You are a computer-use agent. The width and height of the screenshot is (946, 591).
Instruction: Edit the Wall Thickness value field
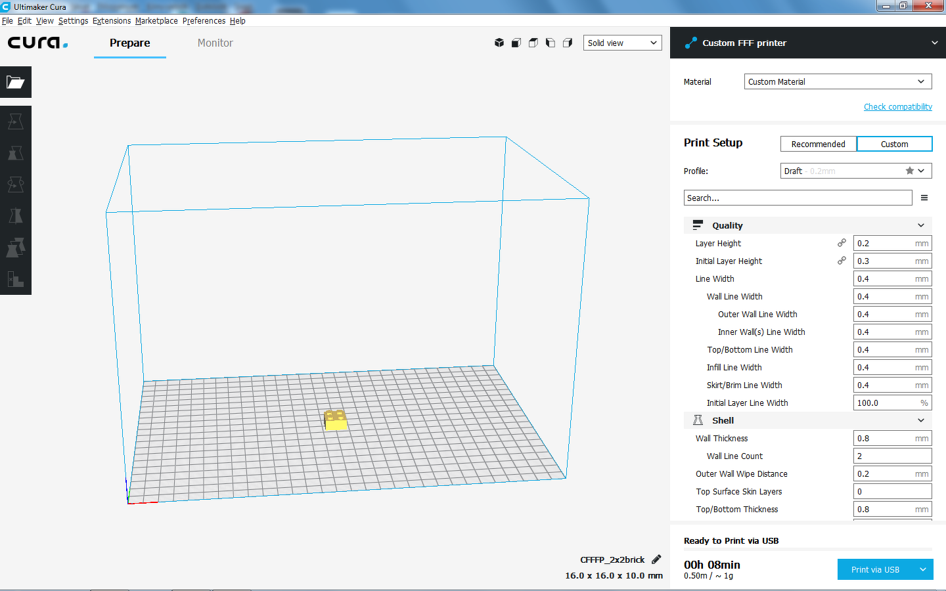(x=892, y=438)
